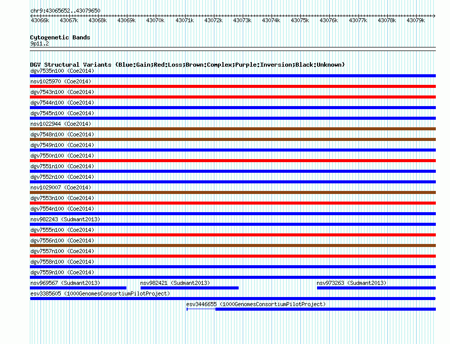
Task: Click the 43068k ruler mark
Action: click(98, 20)
